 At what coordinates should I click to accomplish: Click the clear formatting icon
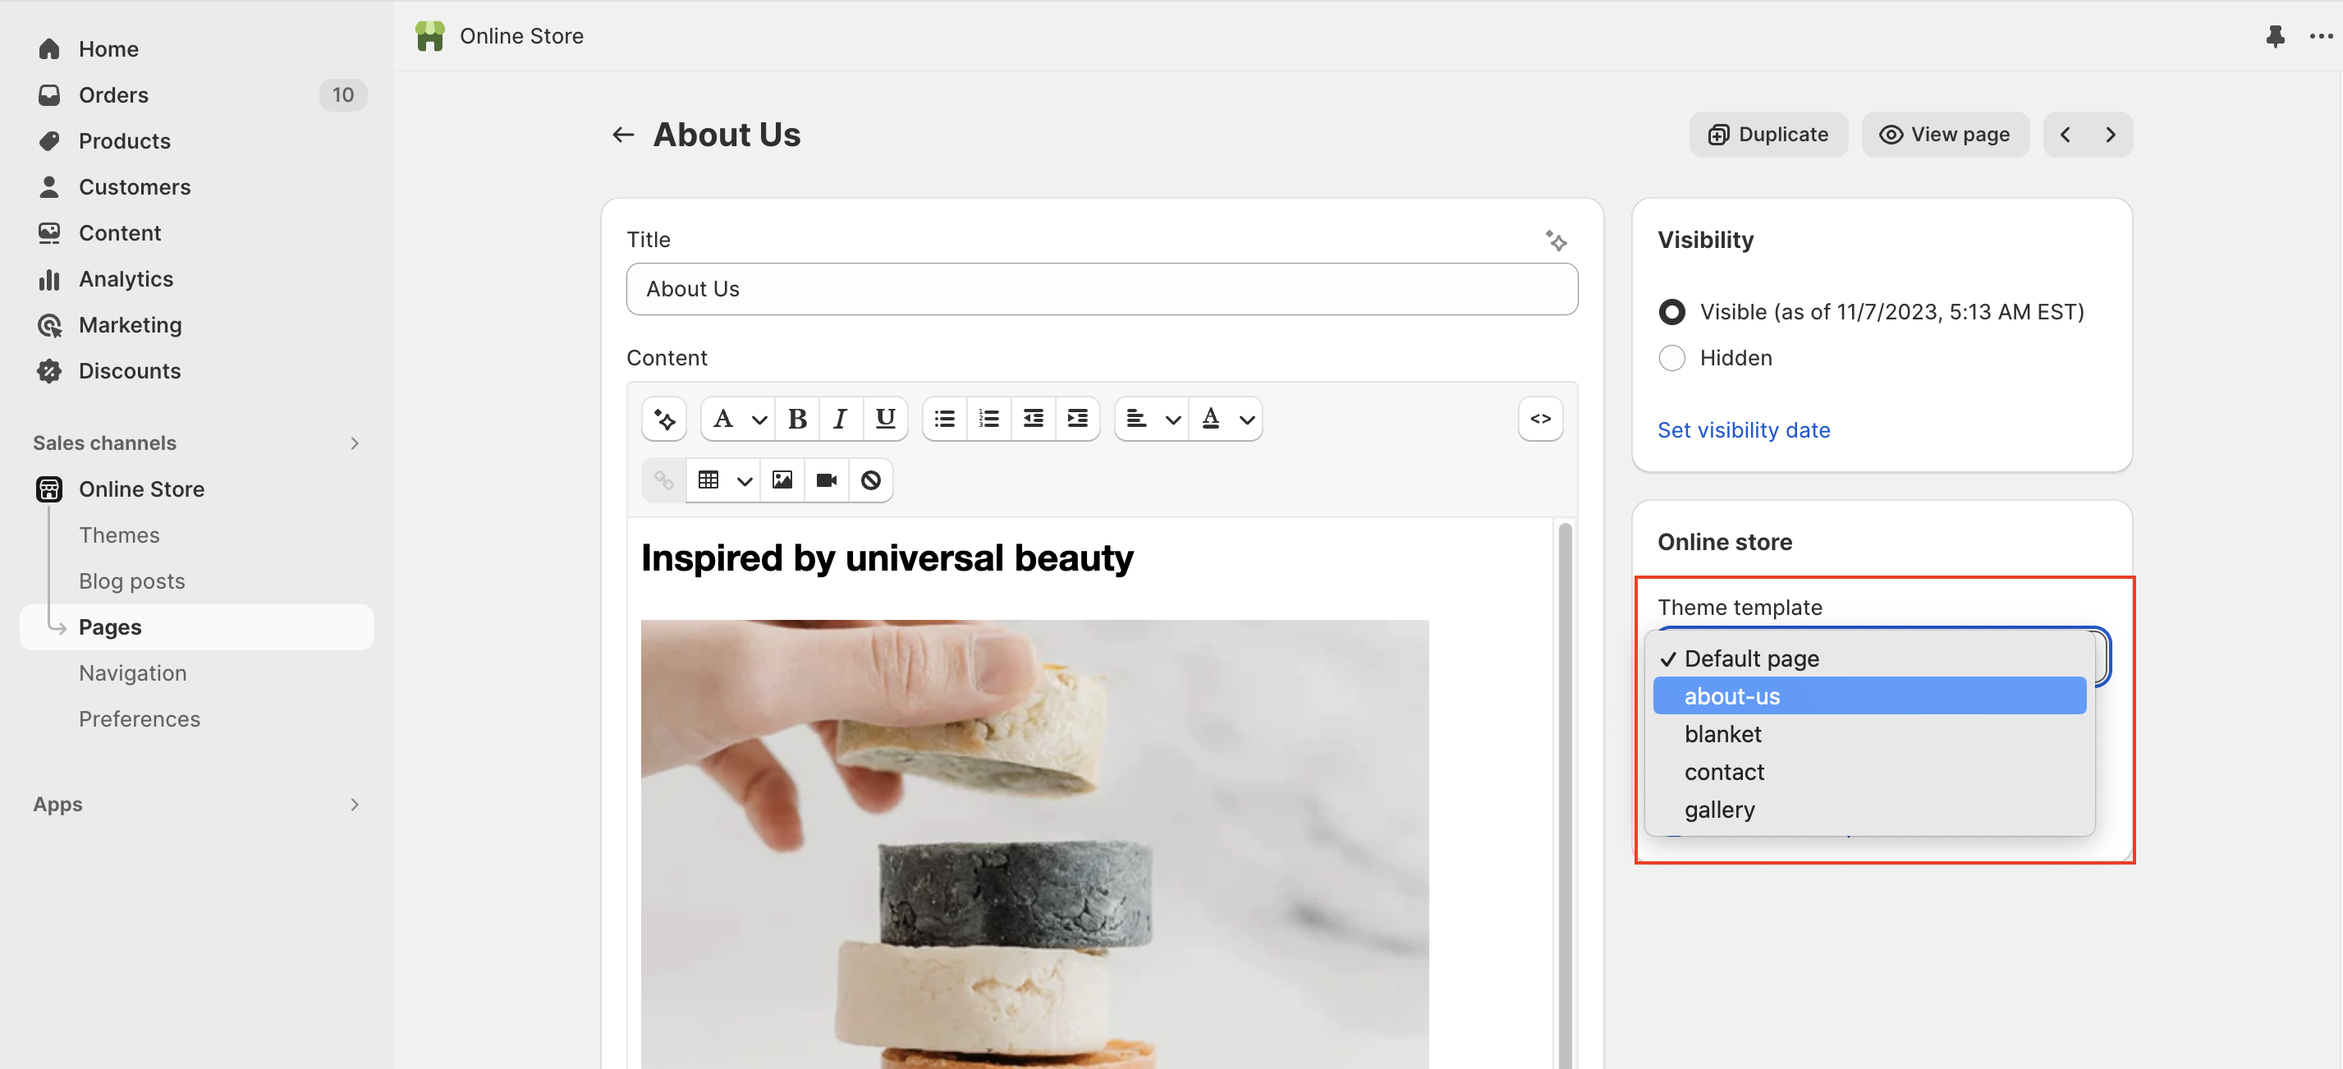870,480
